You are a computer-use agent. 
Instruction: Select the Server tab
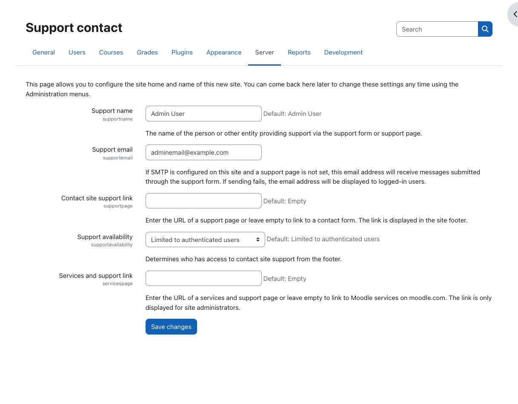click(x=264, y=52)
